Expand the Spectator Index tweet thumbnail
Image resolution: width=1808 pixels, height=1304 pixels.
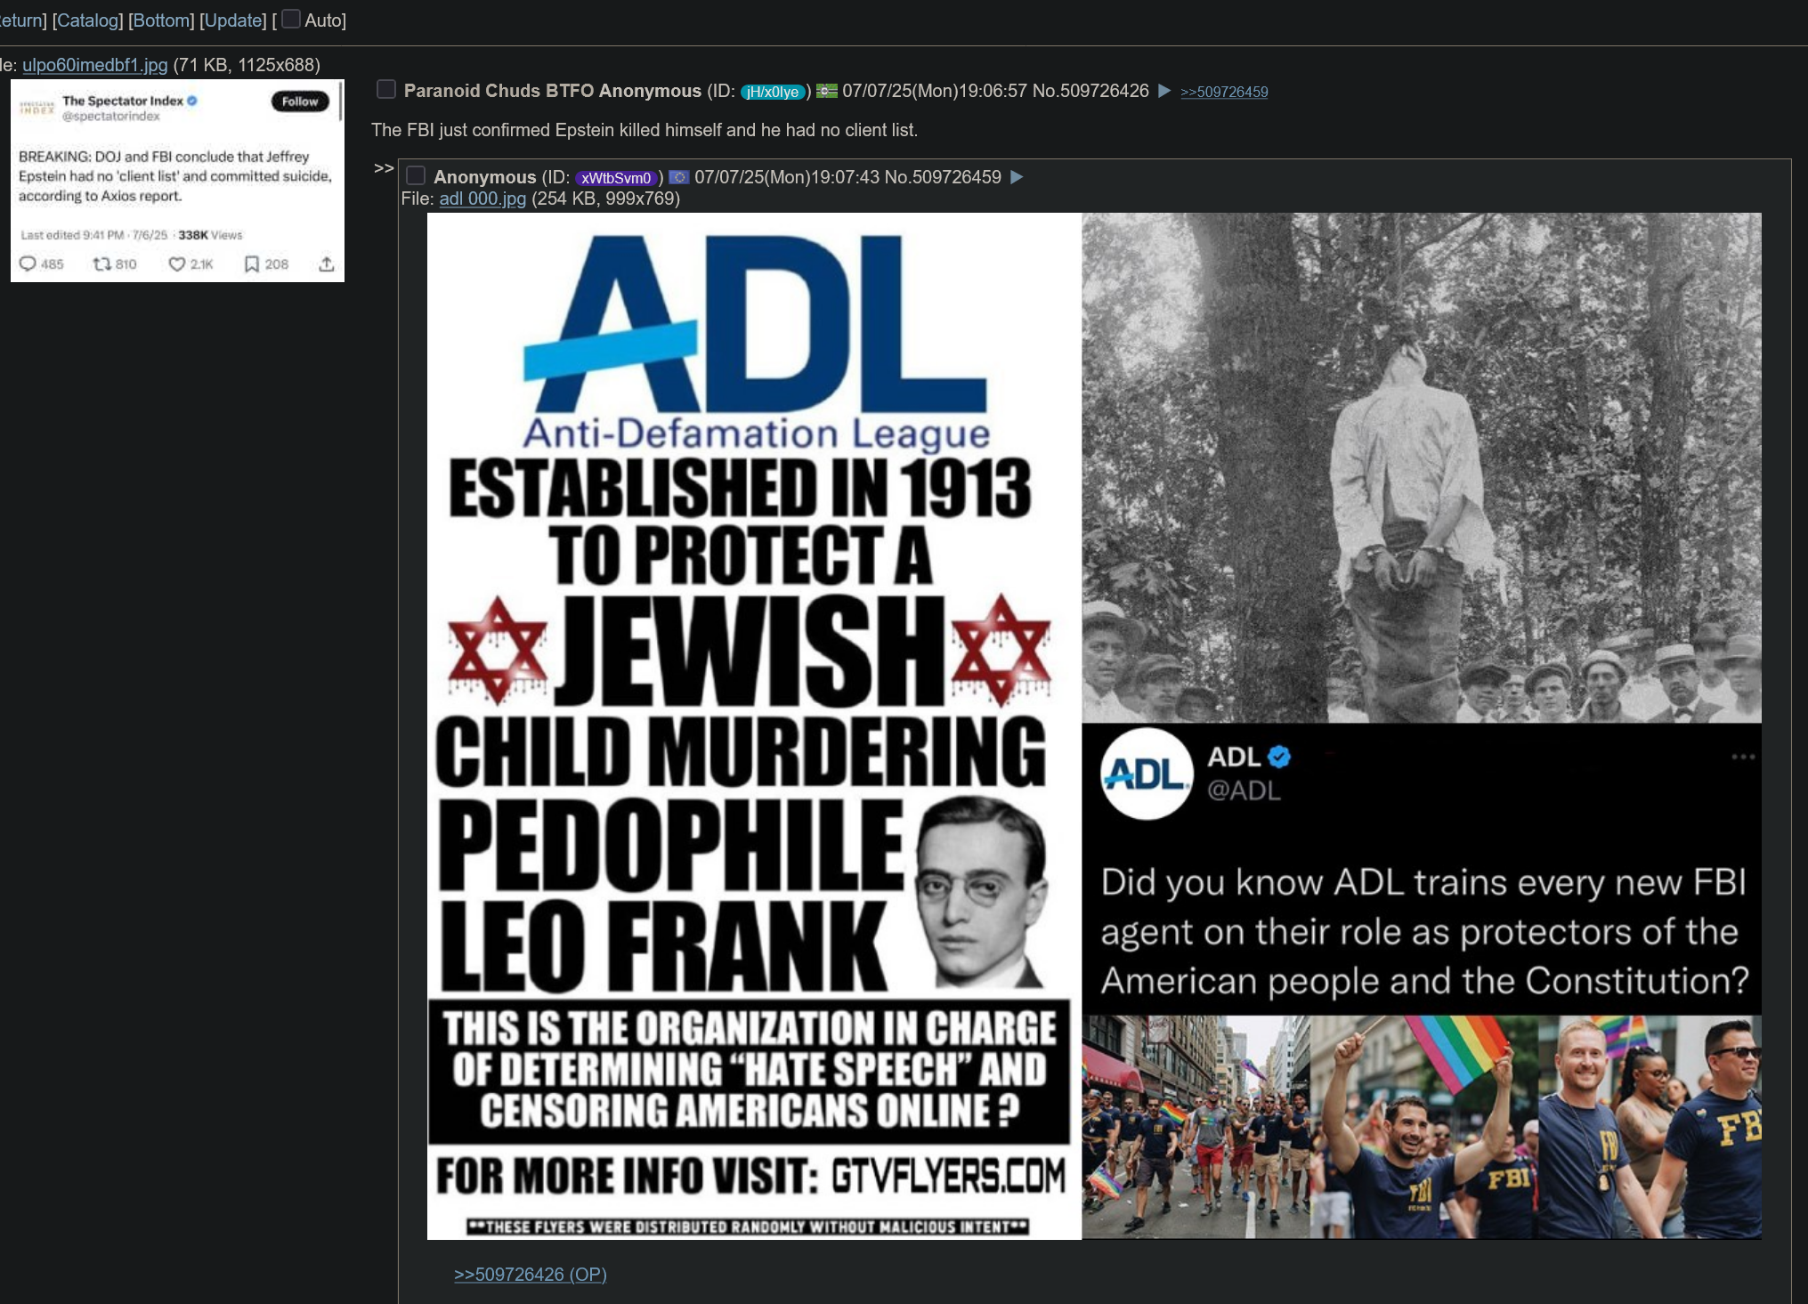[x=177, y=181]
